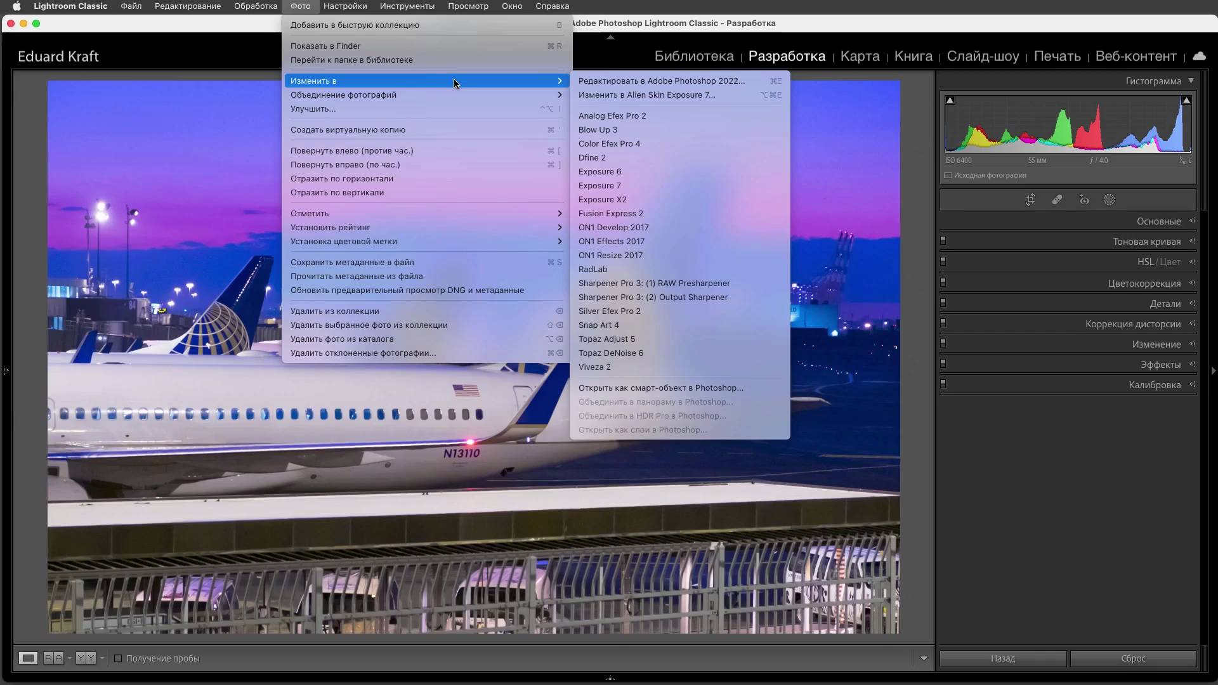The image size is (1218, 685).
Task: Show the left panel group with edge arrow
Action: pyautogui.click(x=5, y=370)
